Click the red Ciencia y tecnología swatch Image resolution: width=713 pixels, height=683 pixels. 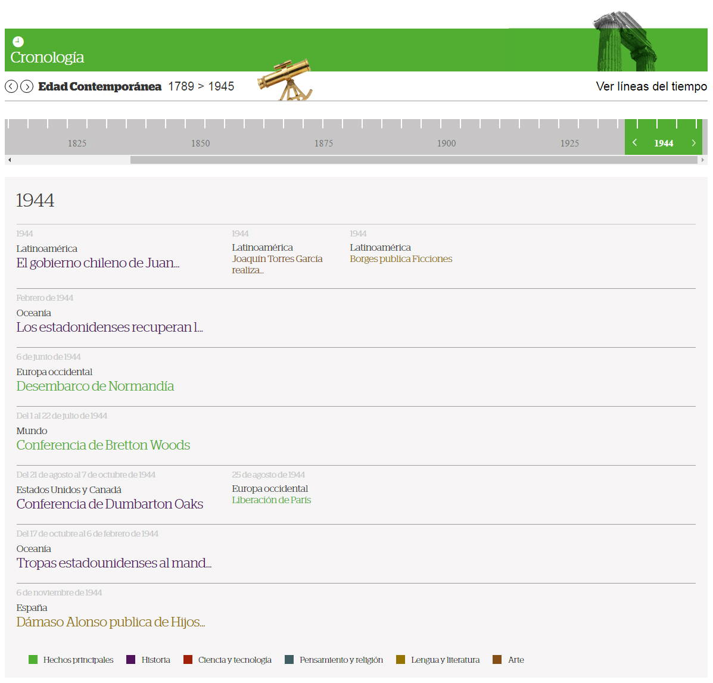(188, 660)
